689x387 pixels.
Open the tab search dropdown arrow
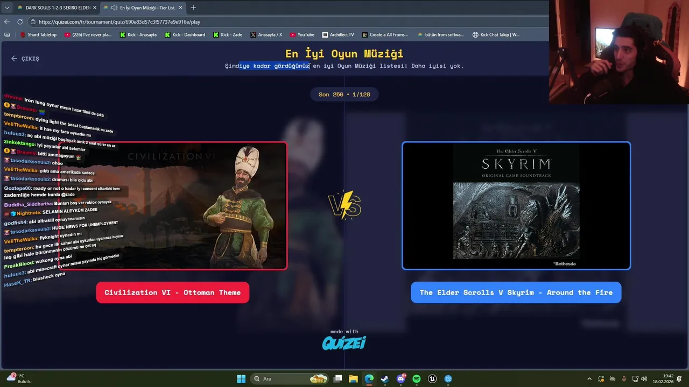click(x=6, y=8)
